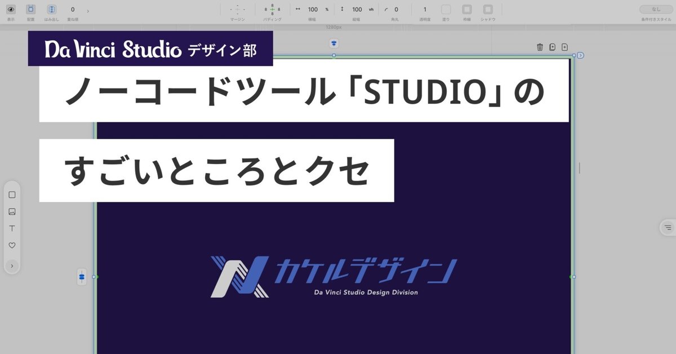The width and height of the screenshot is (676, 354).
Task: Select the heart Icon tool
Action: pos(12,246)
